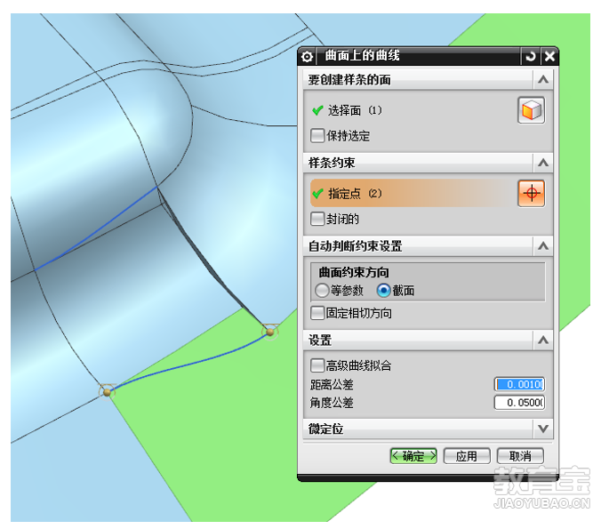
Task: Click the 取消 button
Action: pos(520,455)
